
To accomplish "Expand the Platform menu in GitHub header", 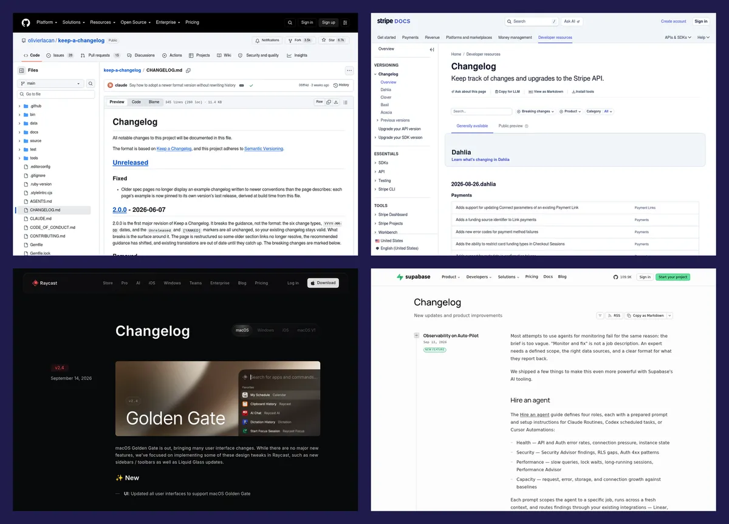I will point(47,22).
